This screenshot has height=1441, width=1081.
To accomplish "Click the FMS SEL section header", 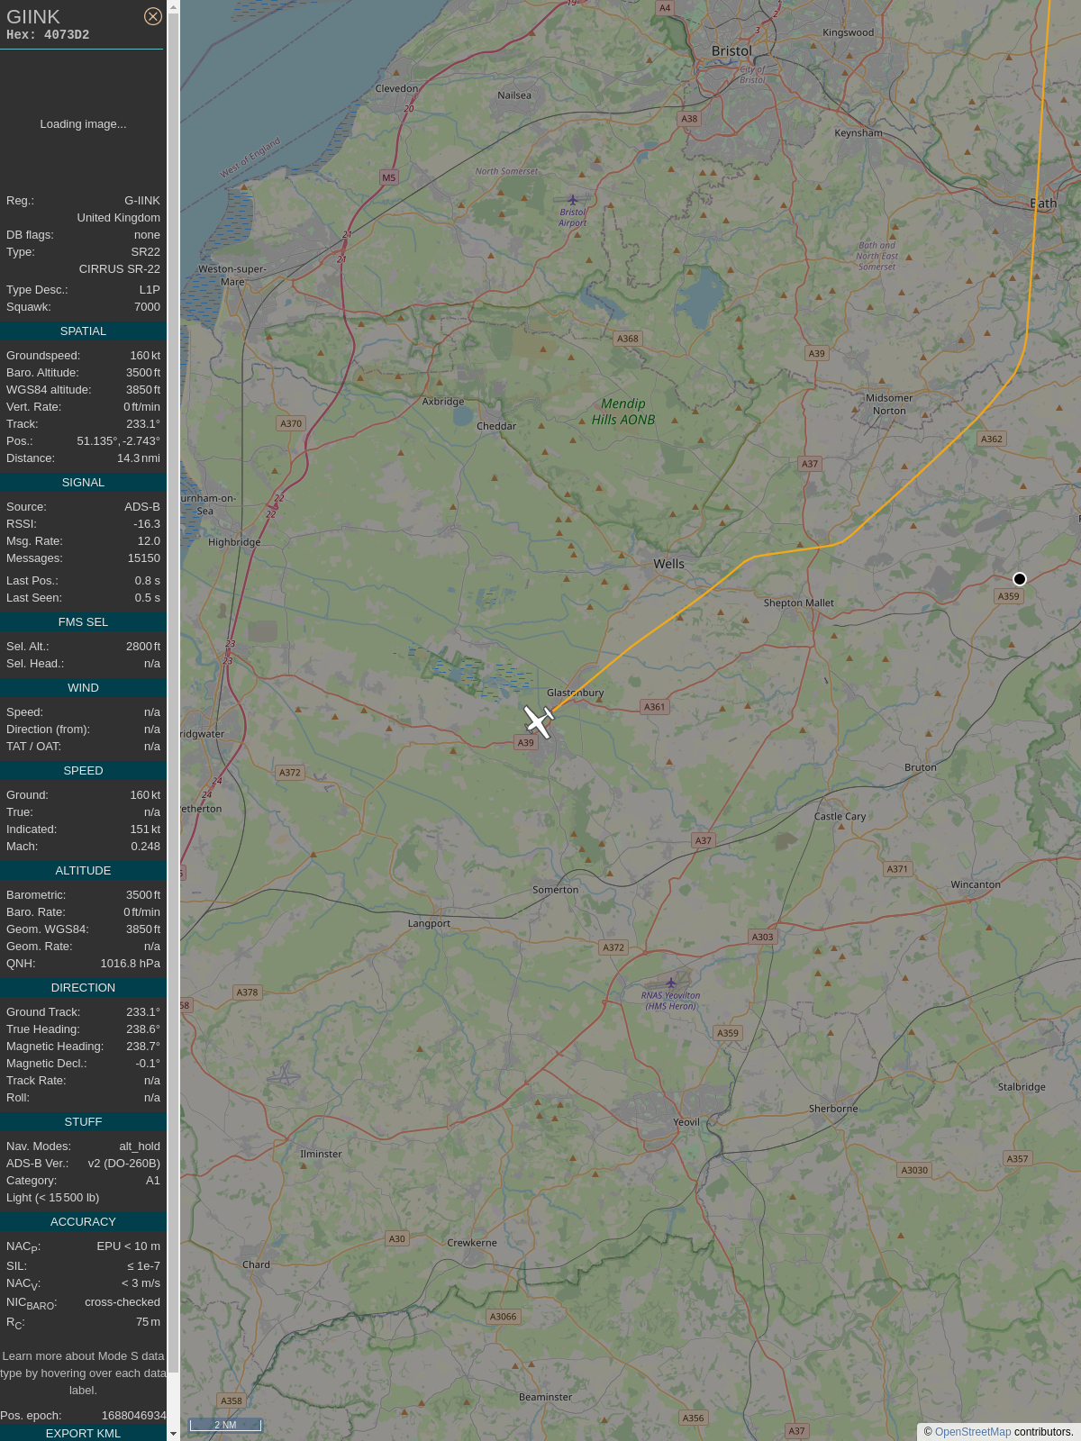I will [83, 622].
